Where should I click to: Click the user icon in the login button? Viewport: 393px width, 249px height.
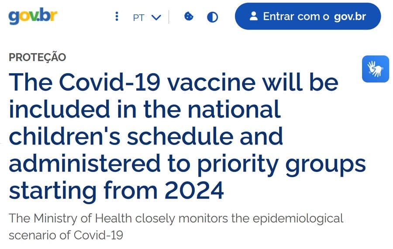[x=253, y=17]
